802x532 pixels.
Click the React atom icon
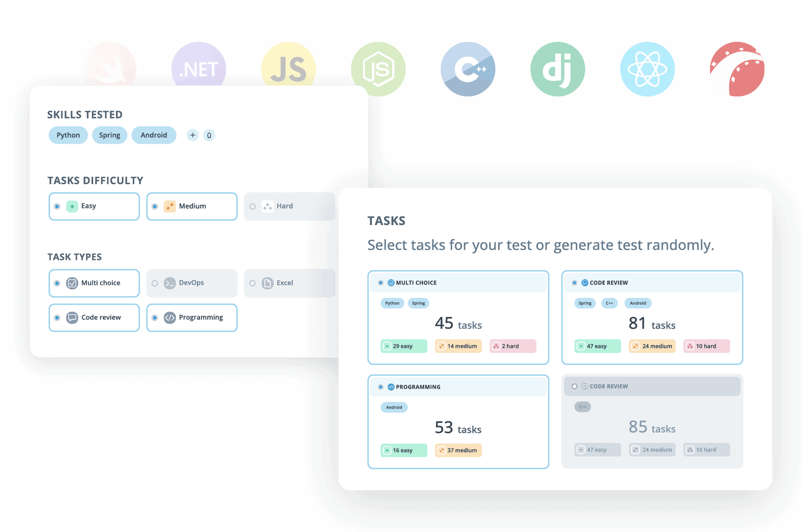click(x=647, y=69)
